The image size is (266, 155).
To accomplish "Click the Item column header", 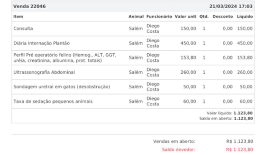I will click(18, 17).
